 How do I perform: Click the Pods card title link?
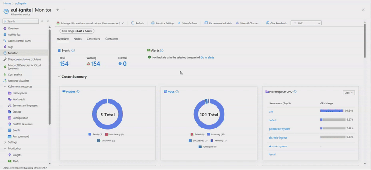[x=171, y=92]
